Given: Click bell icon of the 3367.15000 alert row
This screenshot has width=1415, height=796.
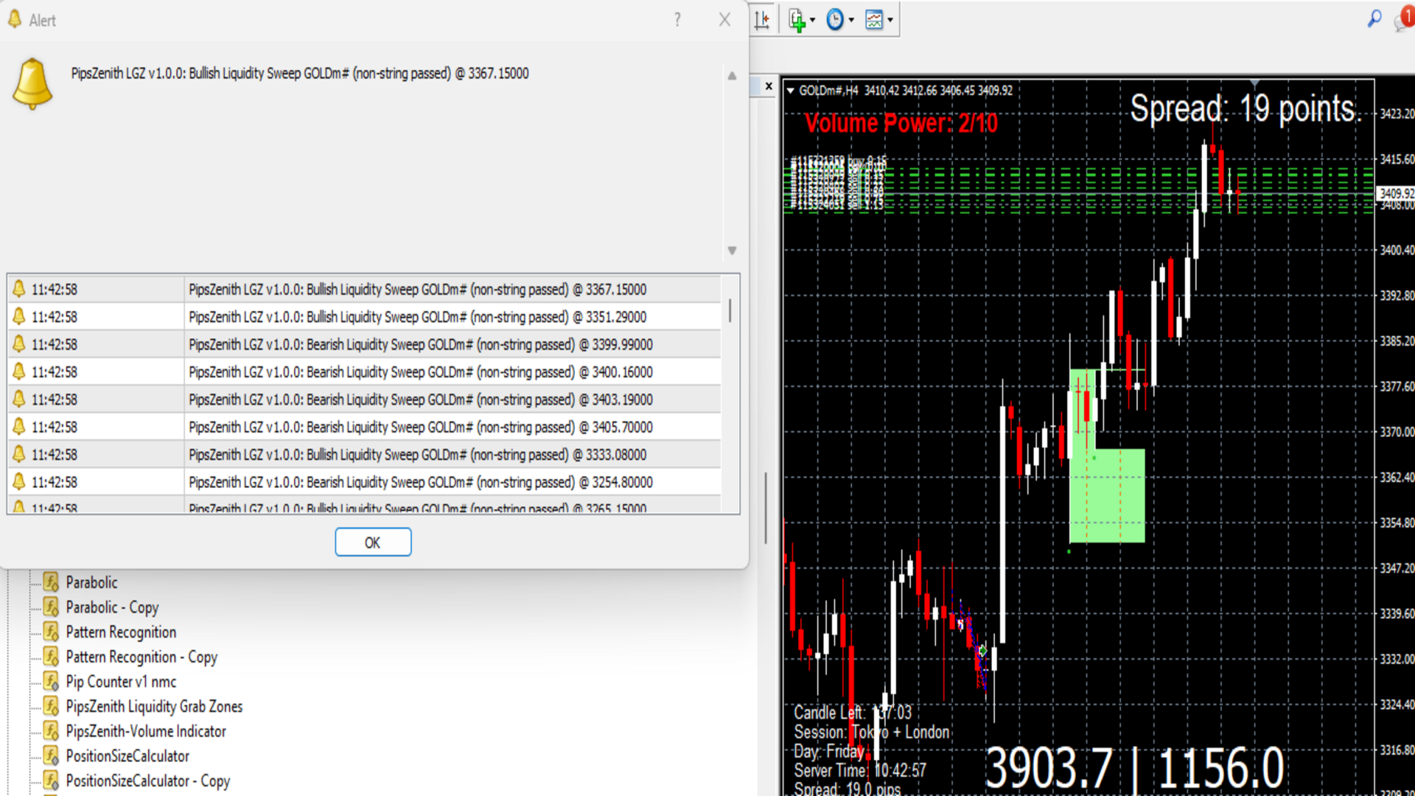Looking at the screenshot, I should click(19, 289).
